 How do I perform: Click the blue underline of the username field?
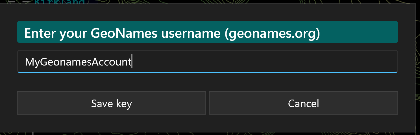208,72
